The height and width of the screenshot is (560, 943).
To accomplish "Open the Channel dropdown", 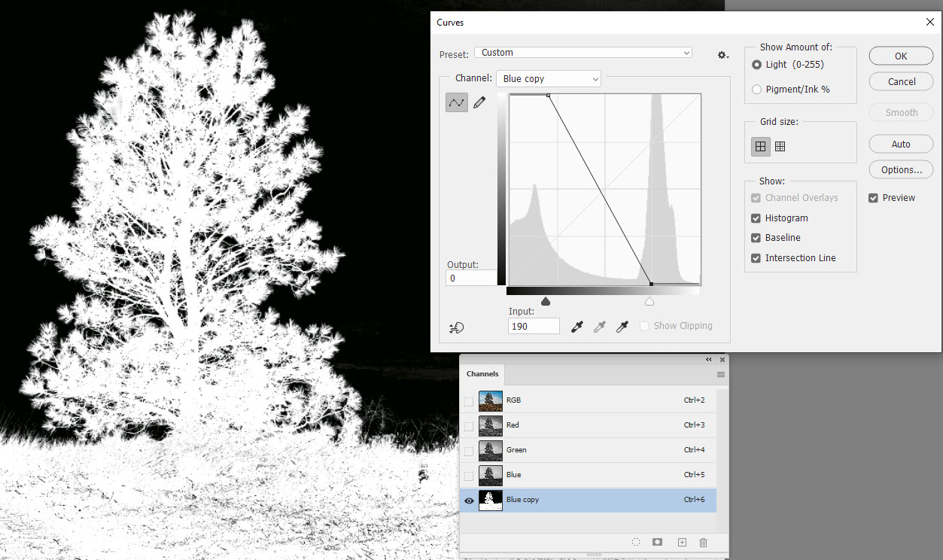I will click(x=595, y=78).
